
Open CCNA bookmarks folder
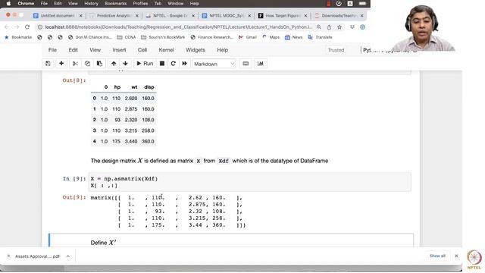(x=127, y=37)
